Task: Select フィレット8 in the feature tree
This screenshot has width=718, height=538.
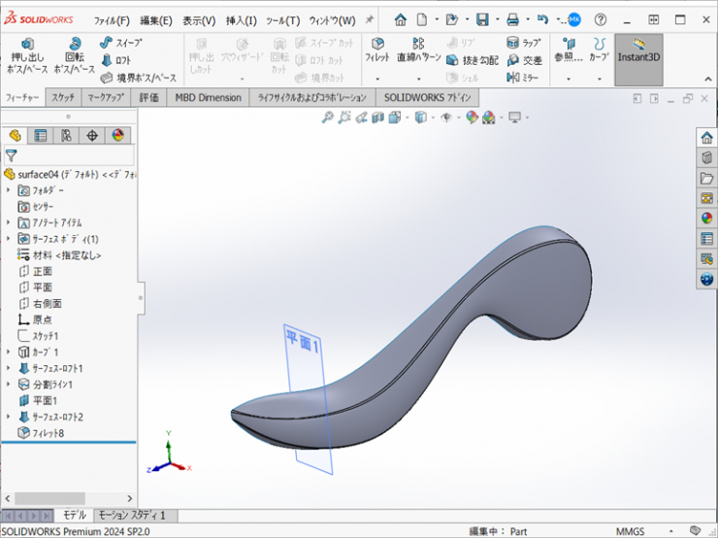Action: pos(49,432)
